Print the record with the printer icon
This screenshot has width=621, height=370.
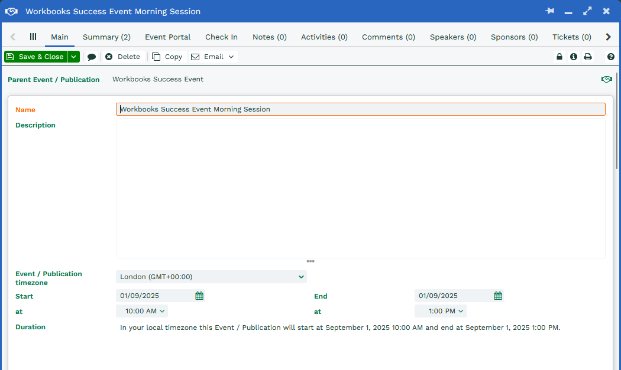(588, 57)
